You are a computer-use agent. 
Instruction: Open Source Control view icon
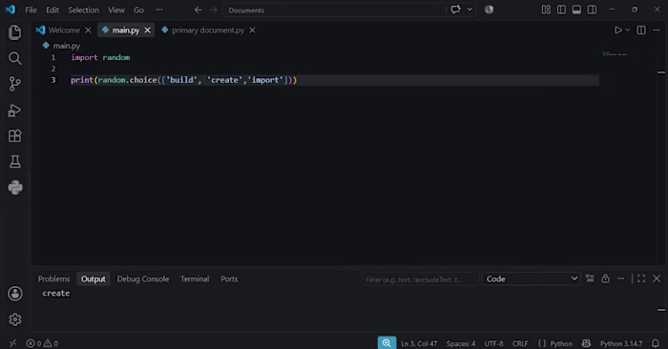coord(15,84)
